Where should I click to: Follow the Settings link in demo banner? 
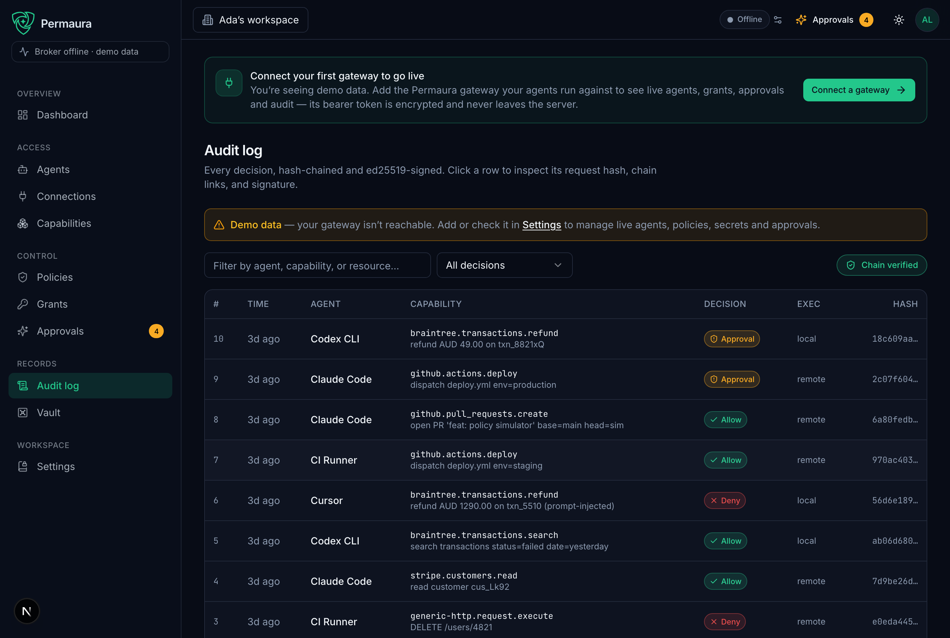pyautogui.click(x=542, y=225)
